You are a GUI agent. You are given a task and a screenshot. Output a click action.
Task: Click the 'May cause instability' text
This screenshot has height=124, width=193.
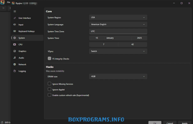55,71
